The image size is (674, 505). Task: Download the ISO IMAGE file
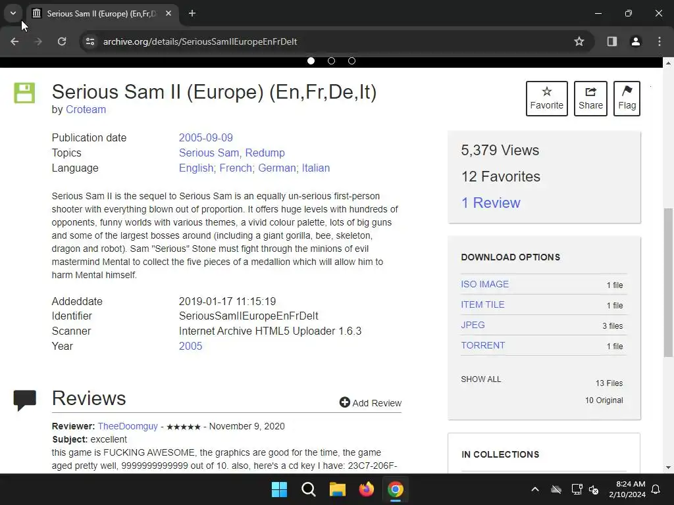tap(485, 284)
